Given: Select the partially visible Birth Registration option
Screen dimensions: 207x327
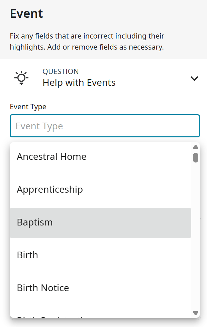Looking at the screenshot, I should pyautogui.click(x=50, y=316).
